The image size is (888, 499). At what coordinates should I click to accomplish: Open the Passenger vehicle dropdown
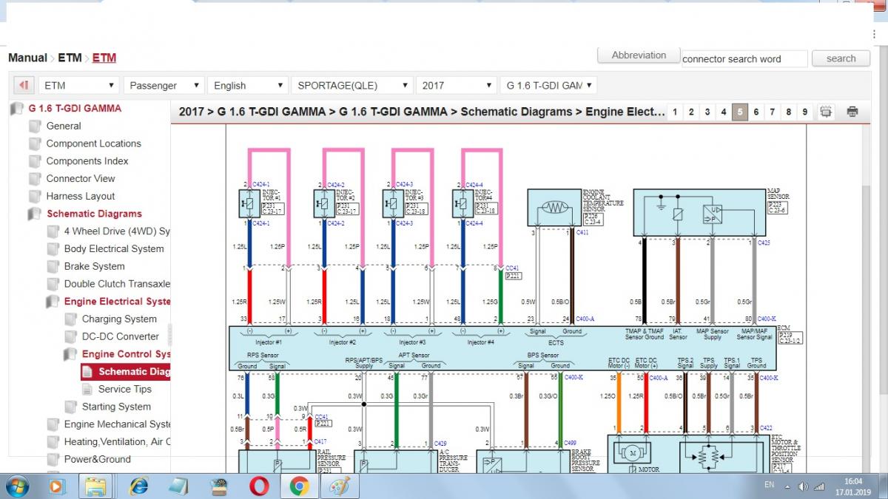tap(164, 85)
